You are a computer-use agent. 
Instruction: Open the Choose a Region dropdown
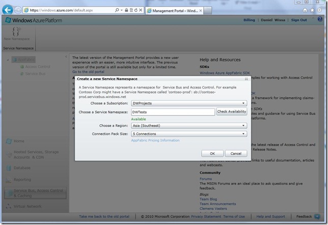pyautogui.click(x=189, y=125)
